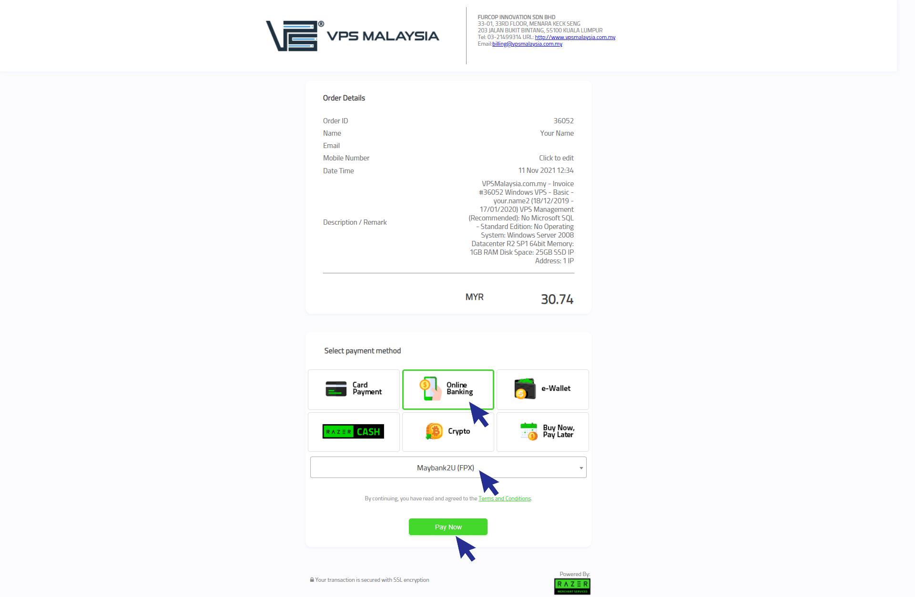
Task: Click Mobile Number to edit field
Action: pyautogui.click(x=557, y=158)
